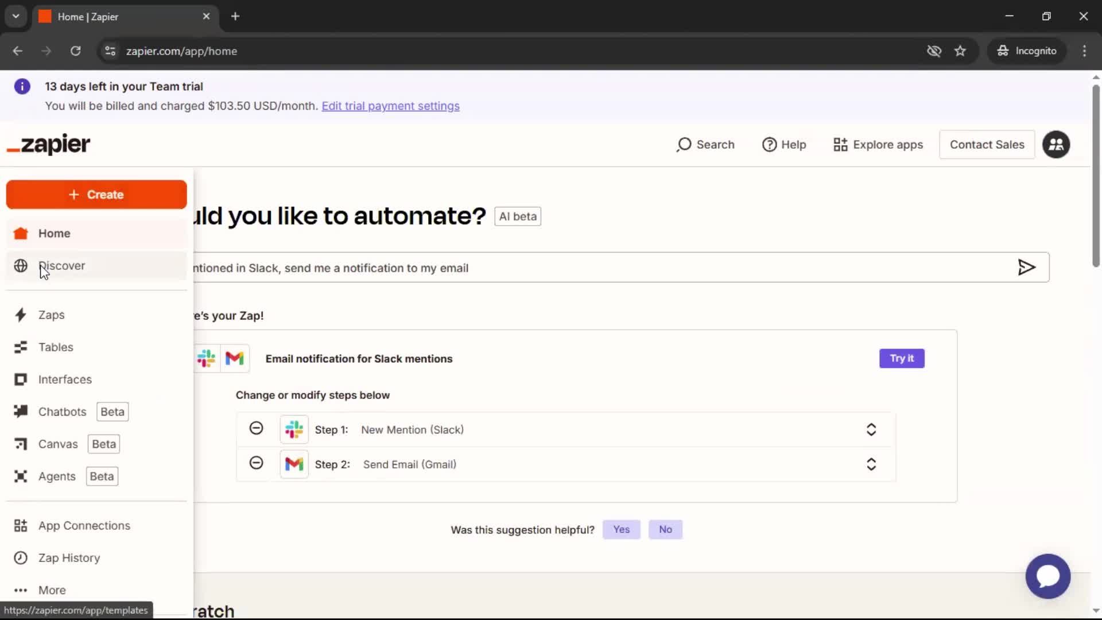Viewport: 1102px width, 620px height.
Task: Open the Discover section
Action: pos(96,266)
